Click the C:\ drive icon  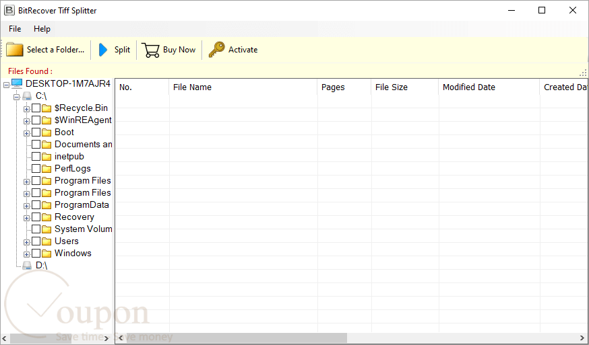[x=27, y=96]
